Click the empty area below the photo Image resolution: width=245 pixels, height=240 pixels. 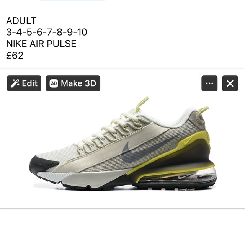[122, 224]
